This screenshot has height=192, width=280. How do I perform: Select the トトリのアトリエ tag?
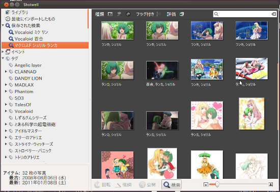point(45,157)
